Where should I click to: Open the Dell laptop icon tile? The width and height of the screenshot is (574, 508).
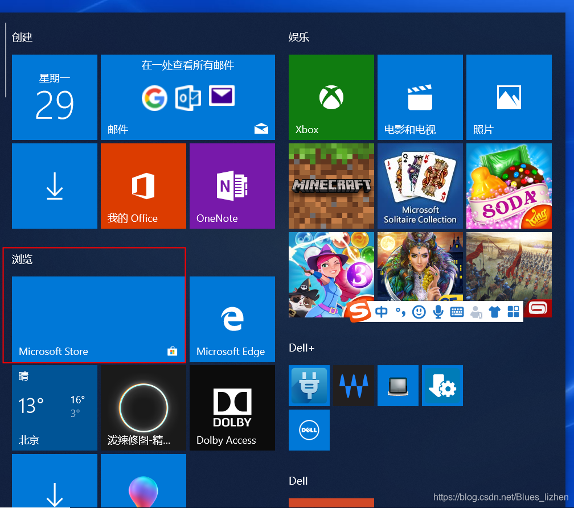[398, 386]
